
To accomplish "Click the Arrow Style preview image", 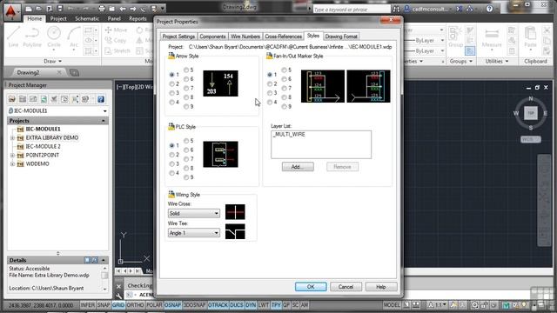I will click(x=220, y=83).
